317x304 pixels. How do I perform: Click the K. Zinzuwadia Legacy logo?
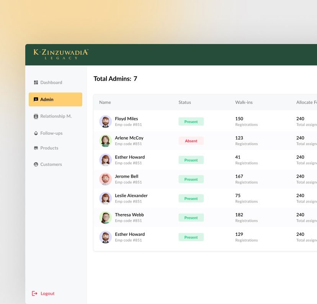point(61,54)
